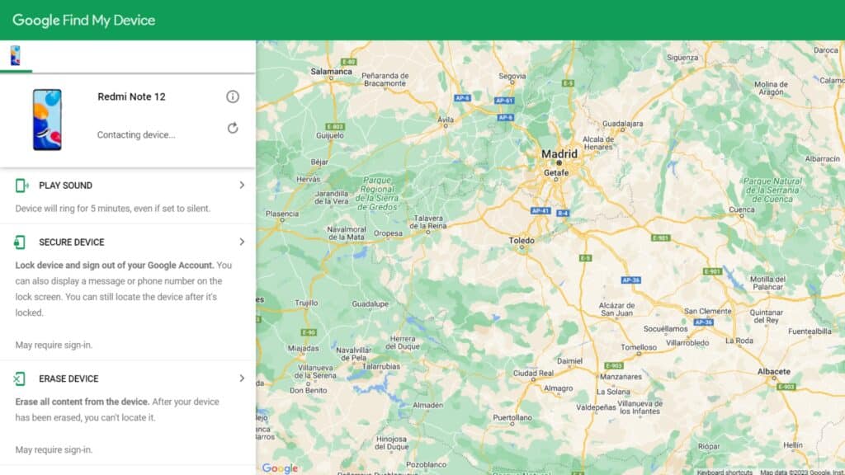The height and width of the screenshot is (475, 845).
Task: Expand the Play Sound option chevron
Action: 242,186
